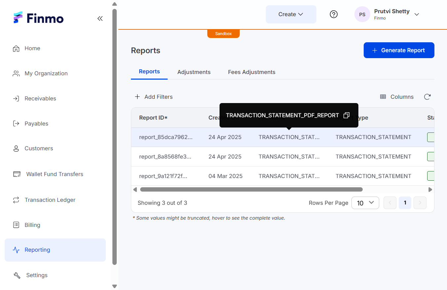Expand the Prutvi Shetty account menu

pyautogui.click(x=417, y=14)
